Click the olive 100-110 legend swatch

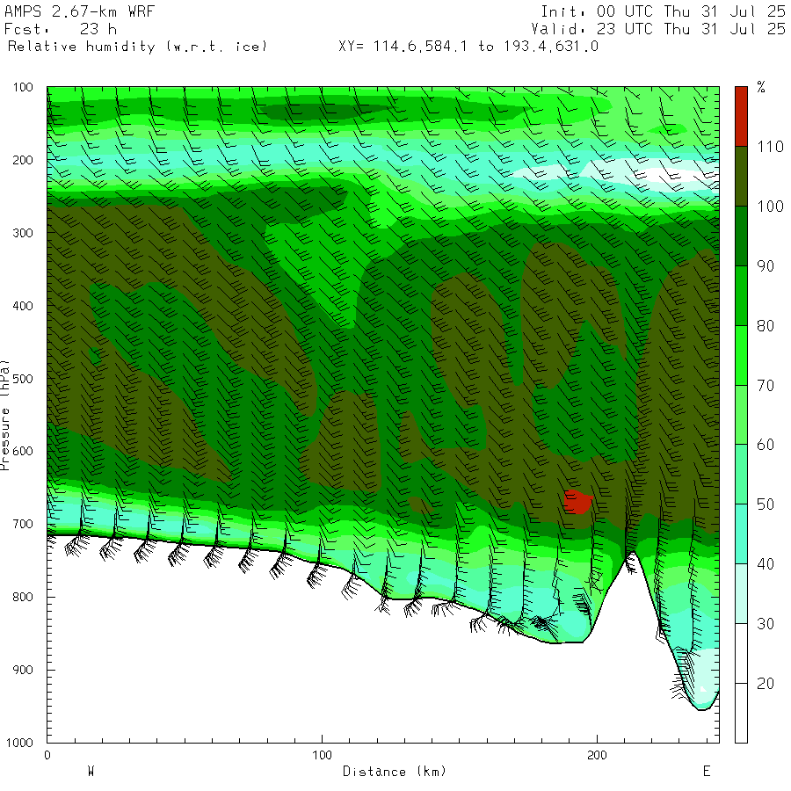pos(741,176)
